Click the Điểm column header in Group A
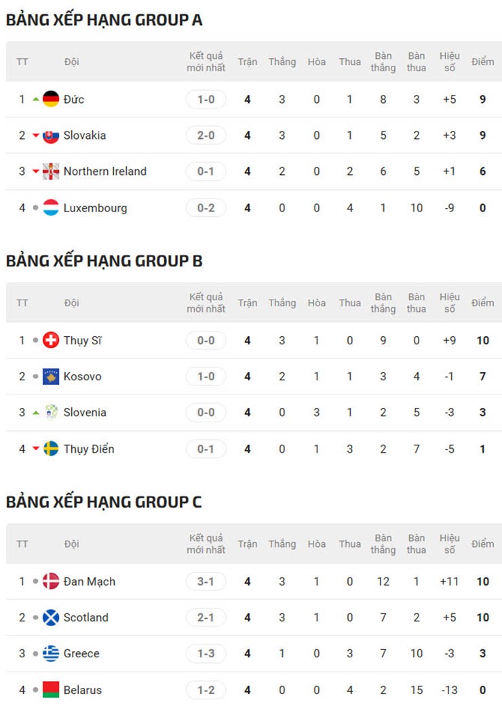The image size is (502, 715). pyautogui.click(x=482, y=62)
